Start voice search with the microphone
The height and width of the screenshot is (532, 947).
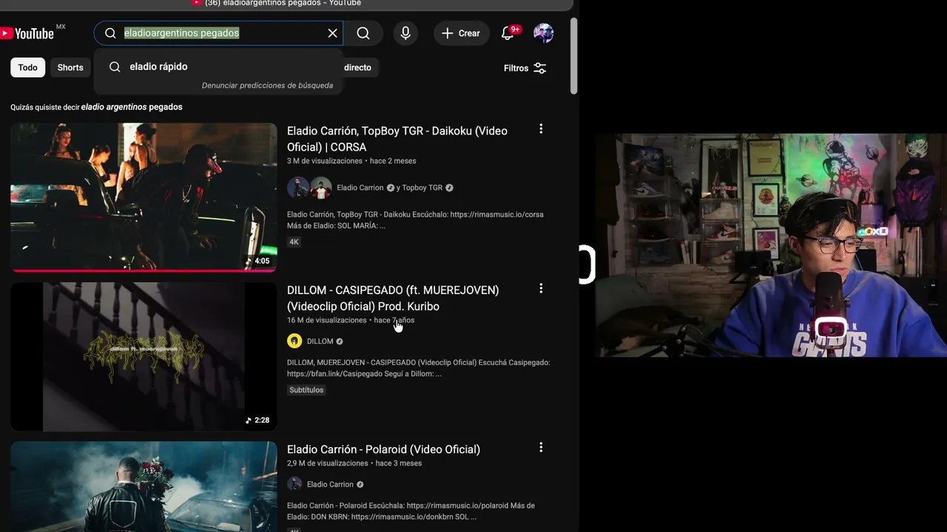(405, 33)
